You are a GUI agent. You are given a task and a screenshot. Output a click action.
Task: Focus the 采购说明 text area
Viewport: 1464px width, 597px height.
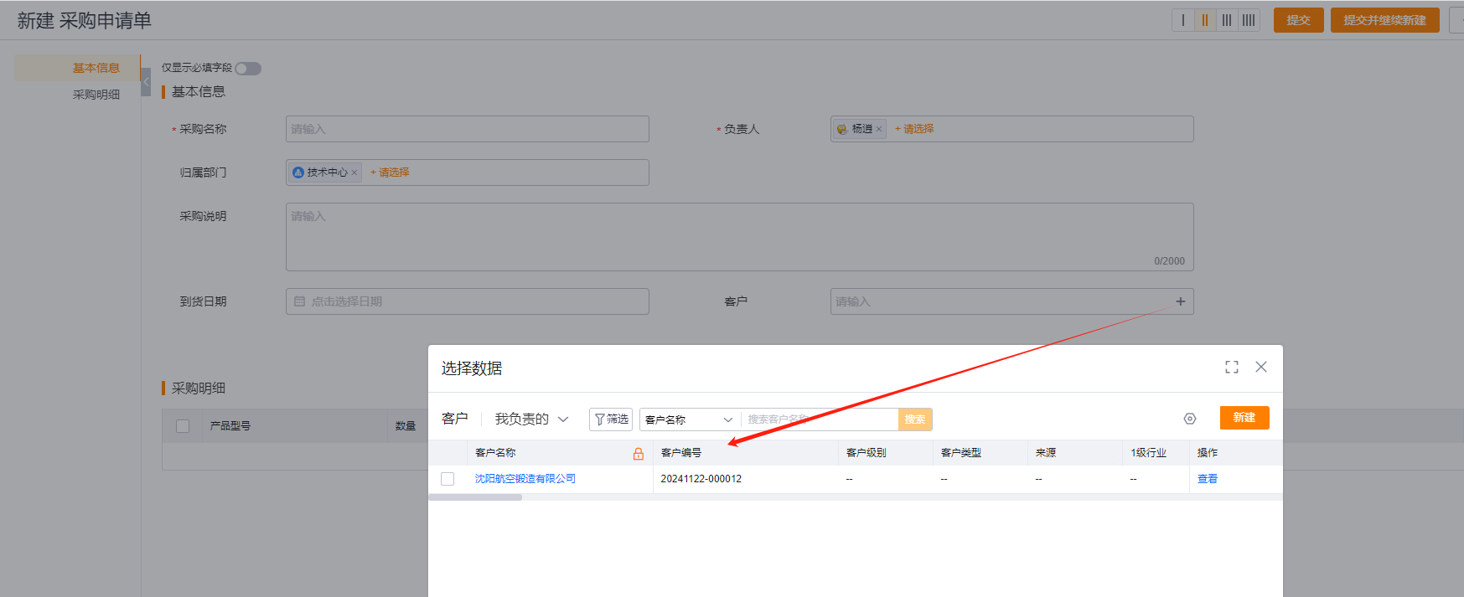tap(740, 237)
